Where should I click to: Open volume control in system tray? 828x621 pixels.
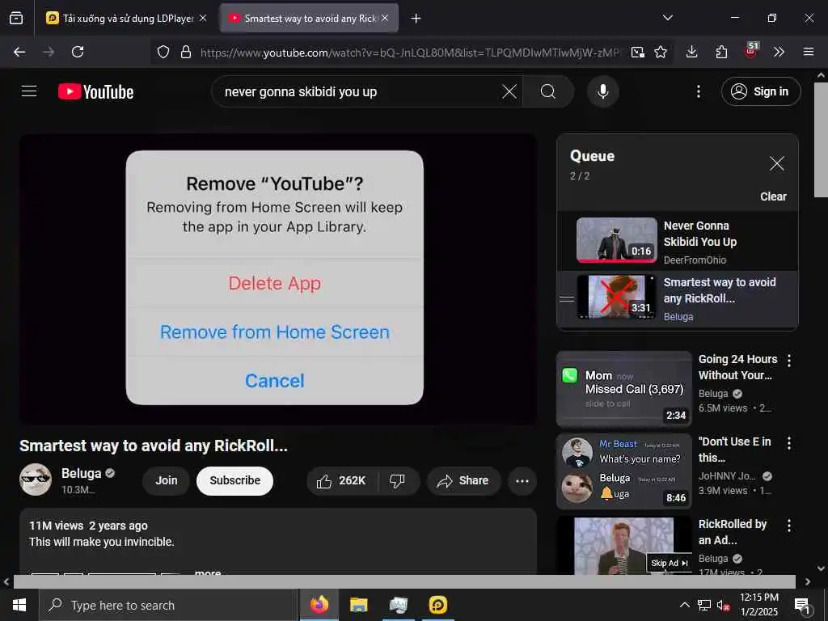(723, 605)
